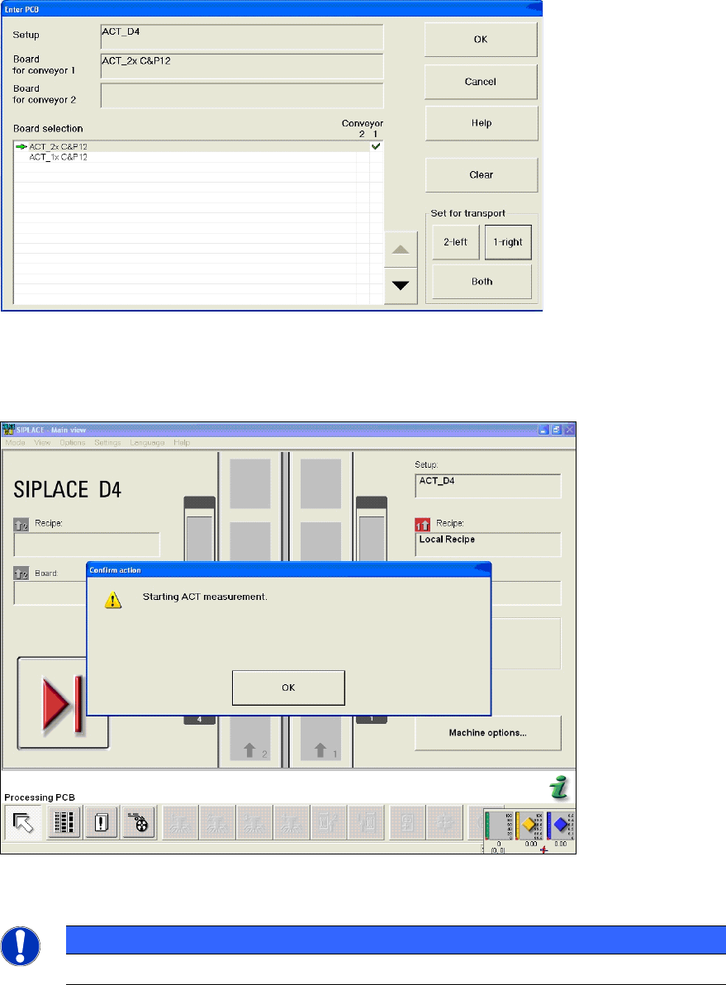Click the 'Processing PCB' status text
Screen dimensions: 726x985
point(40,797)
